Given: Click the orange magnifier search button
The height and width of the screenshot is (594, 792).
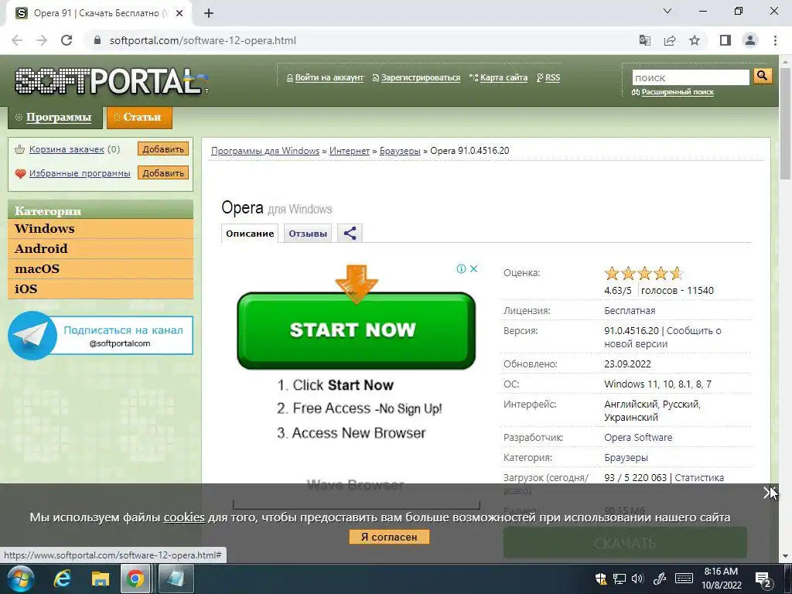Looking at the screenshot, I should point(762,77).
